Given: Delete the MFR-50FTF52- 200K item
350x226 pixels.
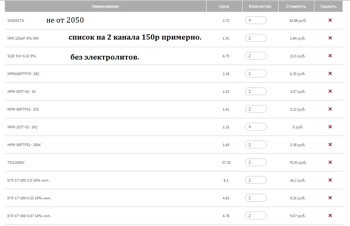Looking at the screenshot, I should (330, 145).
